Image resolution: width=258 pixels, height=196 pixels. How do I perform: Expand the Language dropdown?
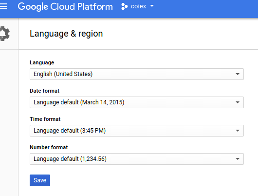[x=137, y=74]
